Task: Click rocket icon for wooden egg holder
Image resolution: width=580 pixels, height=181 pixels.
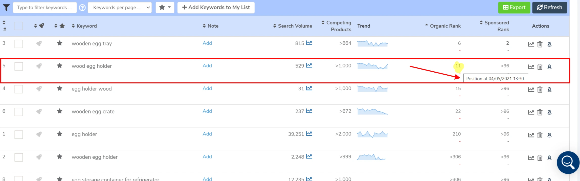Action: click(x=39, y=157)
